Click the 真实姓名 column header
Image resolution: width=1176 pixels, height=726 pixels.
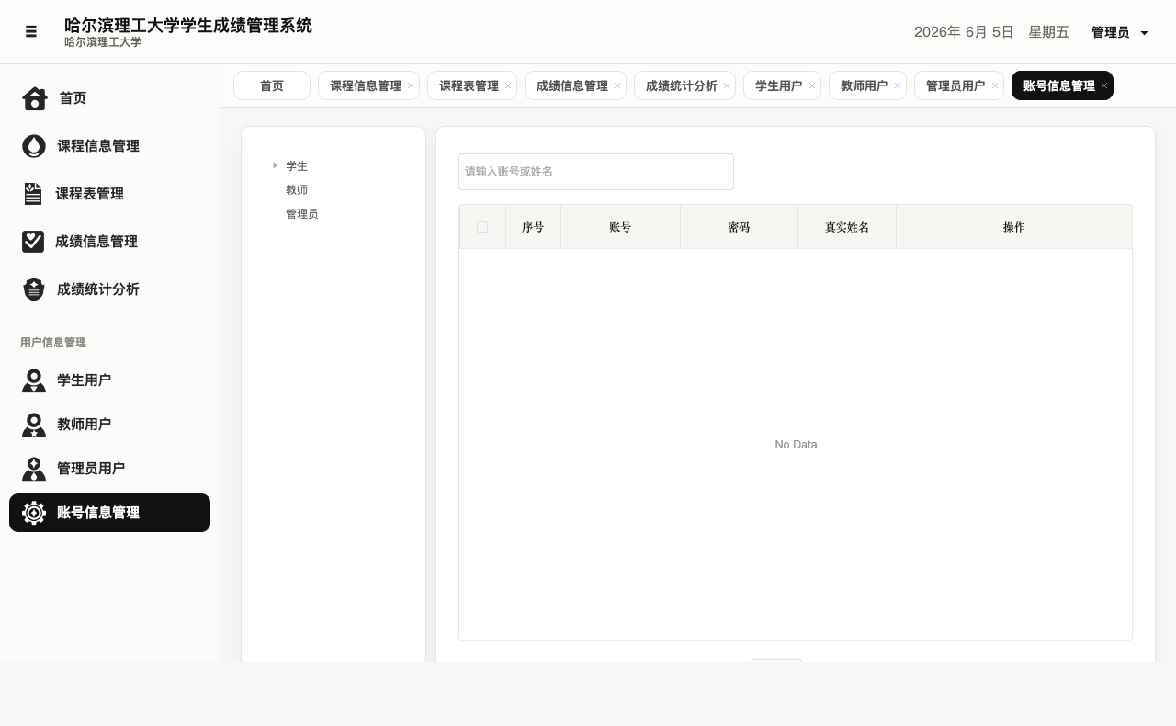pyautogui.click(x=847, y=227)
